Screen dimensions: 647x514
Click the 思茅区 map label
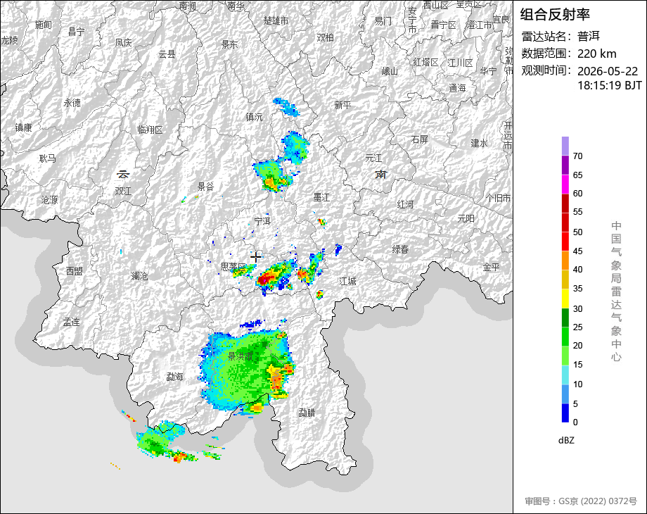233,266
